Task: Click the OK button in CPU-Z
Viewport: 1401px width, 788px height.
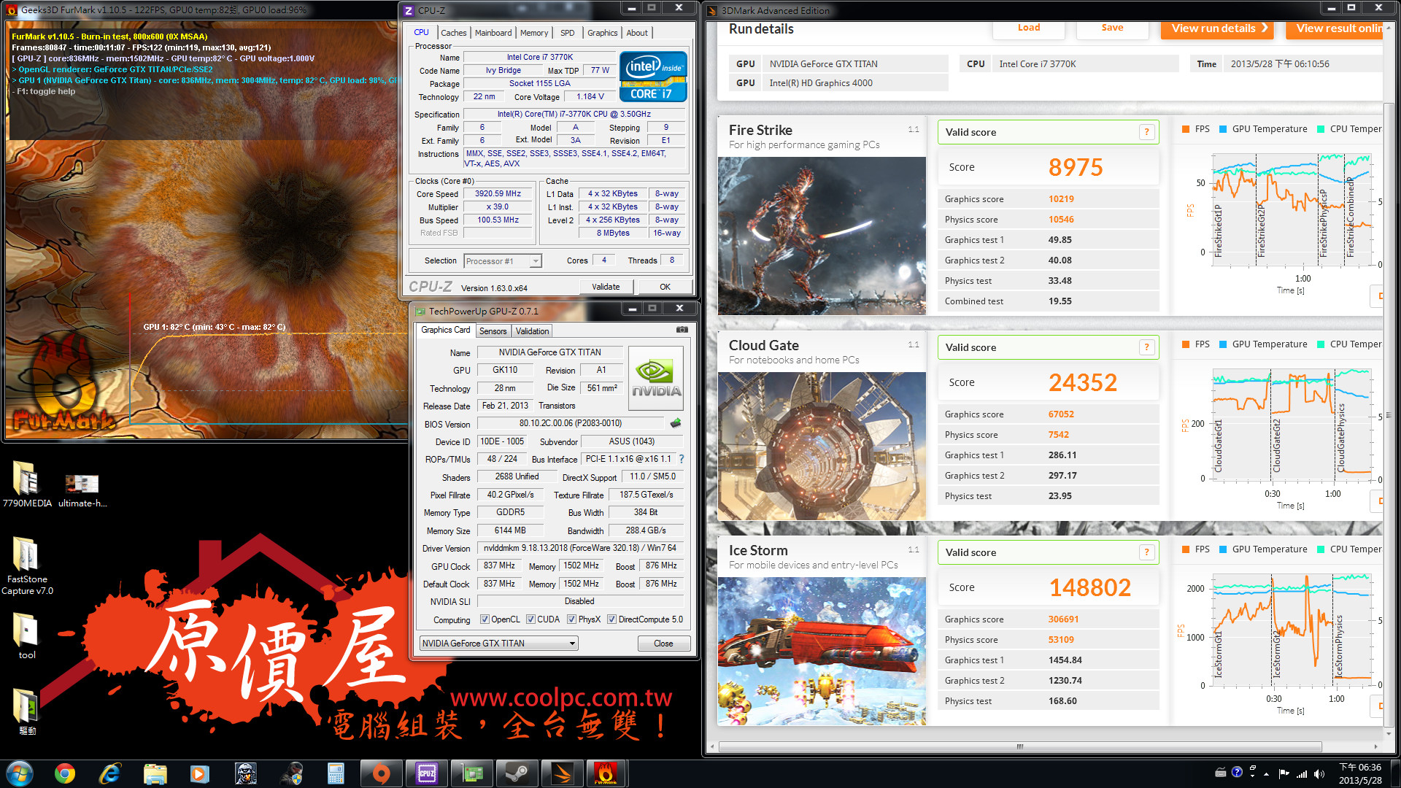Action: coord(665,287)
